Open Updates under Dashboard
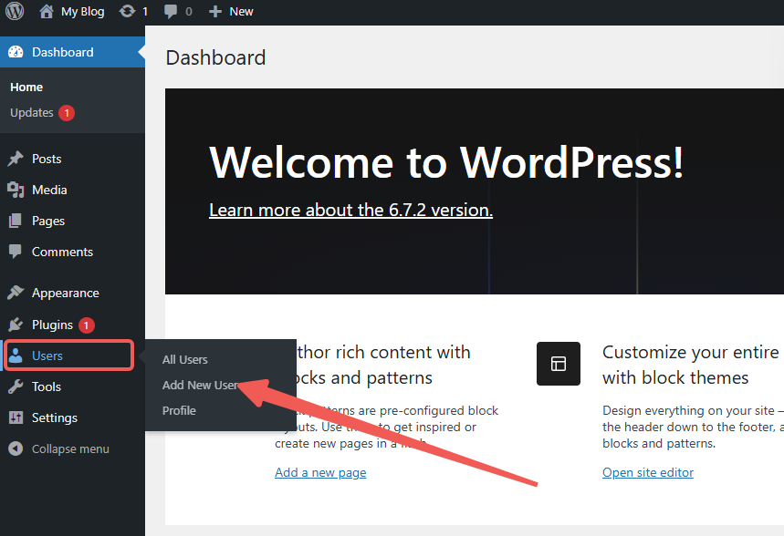 [32, 113]
